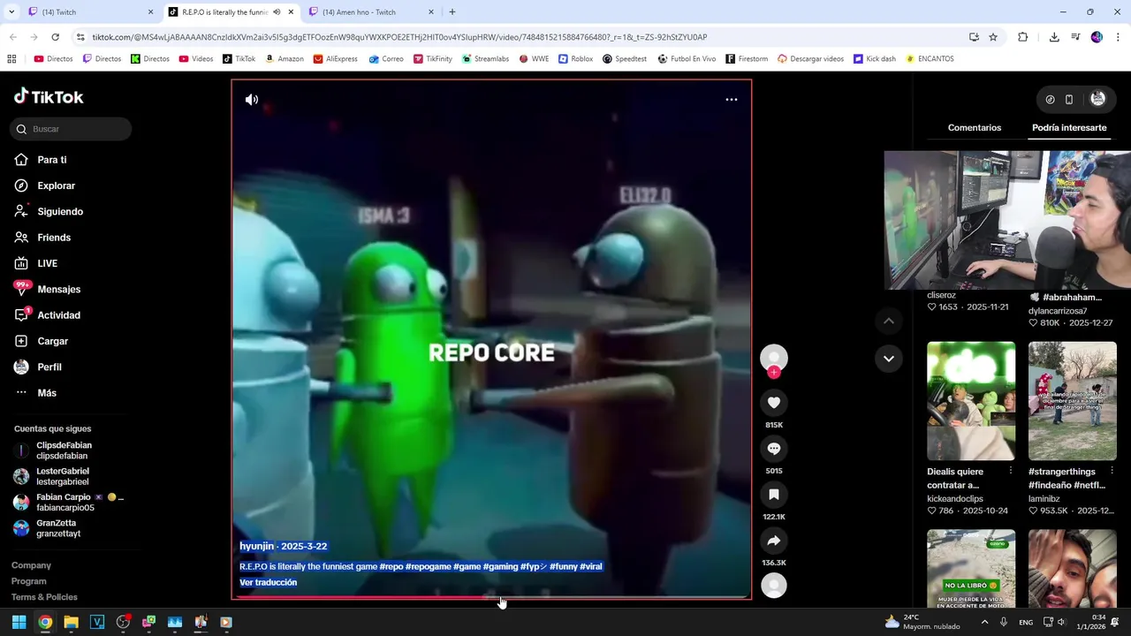Mute tab audio on TikTok tab
The height and width of the screenshot is (636, 1131).
pyautogui.click(x=277, y=12)
